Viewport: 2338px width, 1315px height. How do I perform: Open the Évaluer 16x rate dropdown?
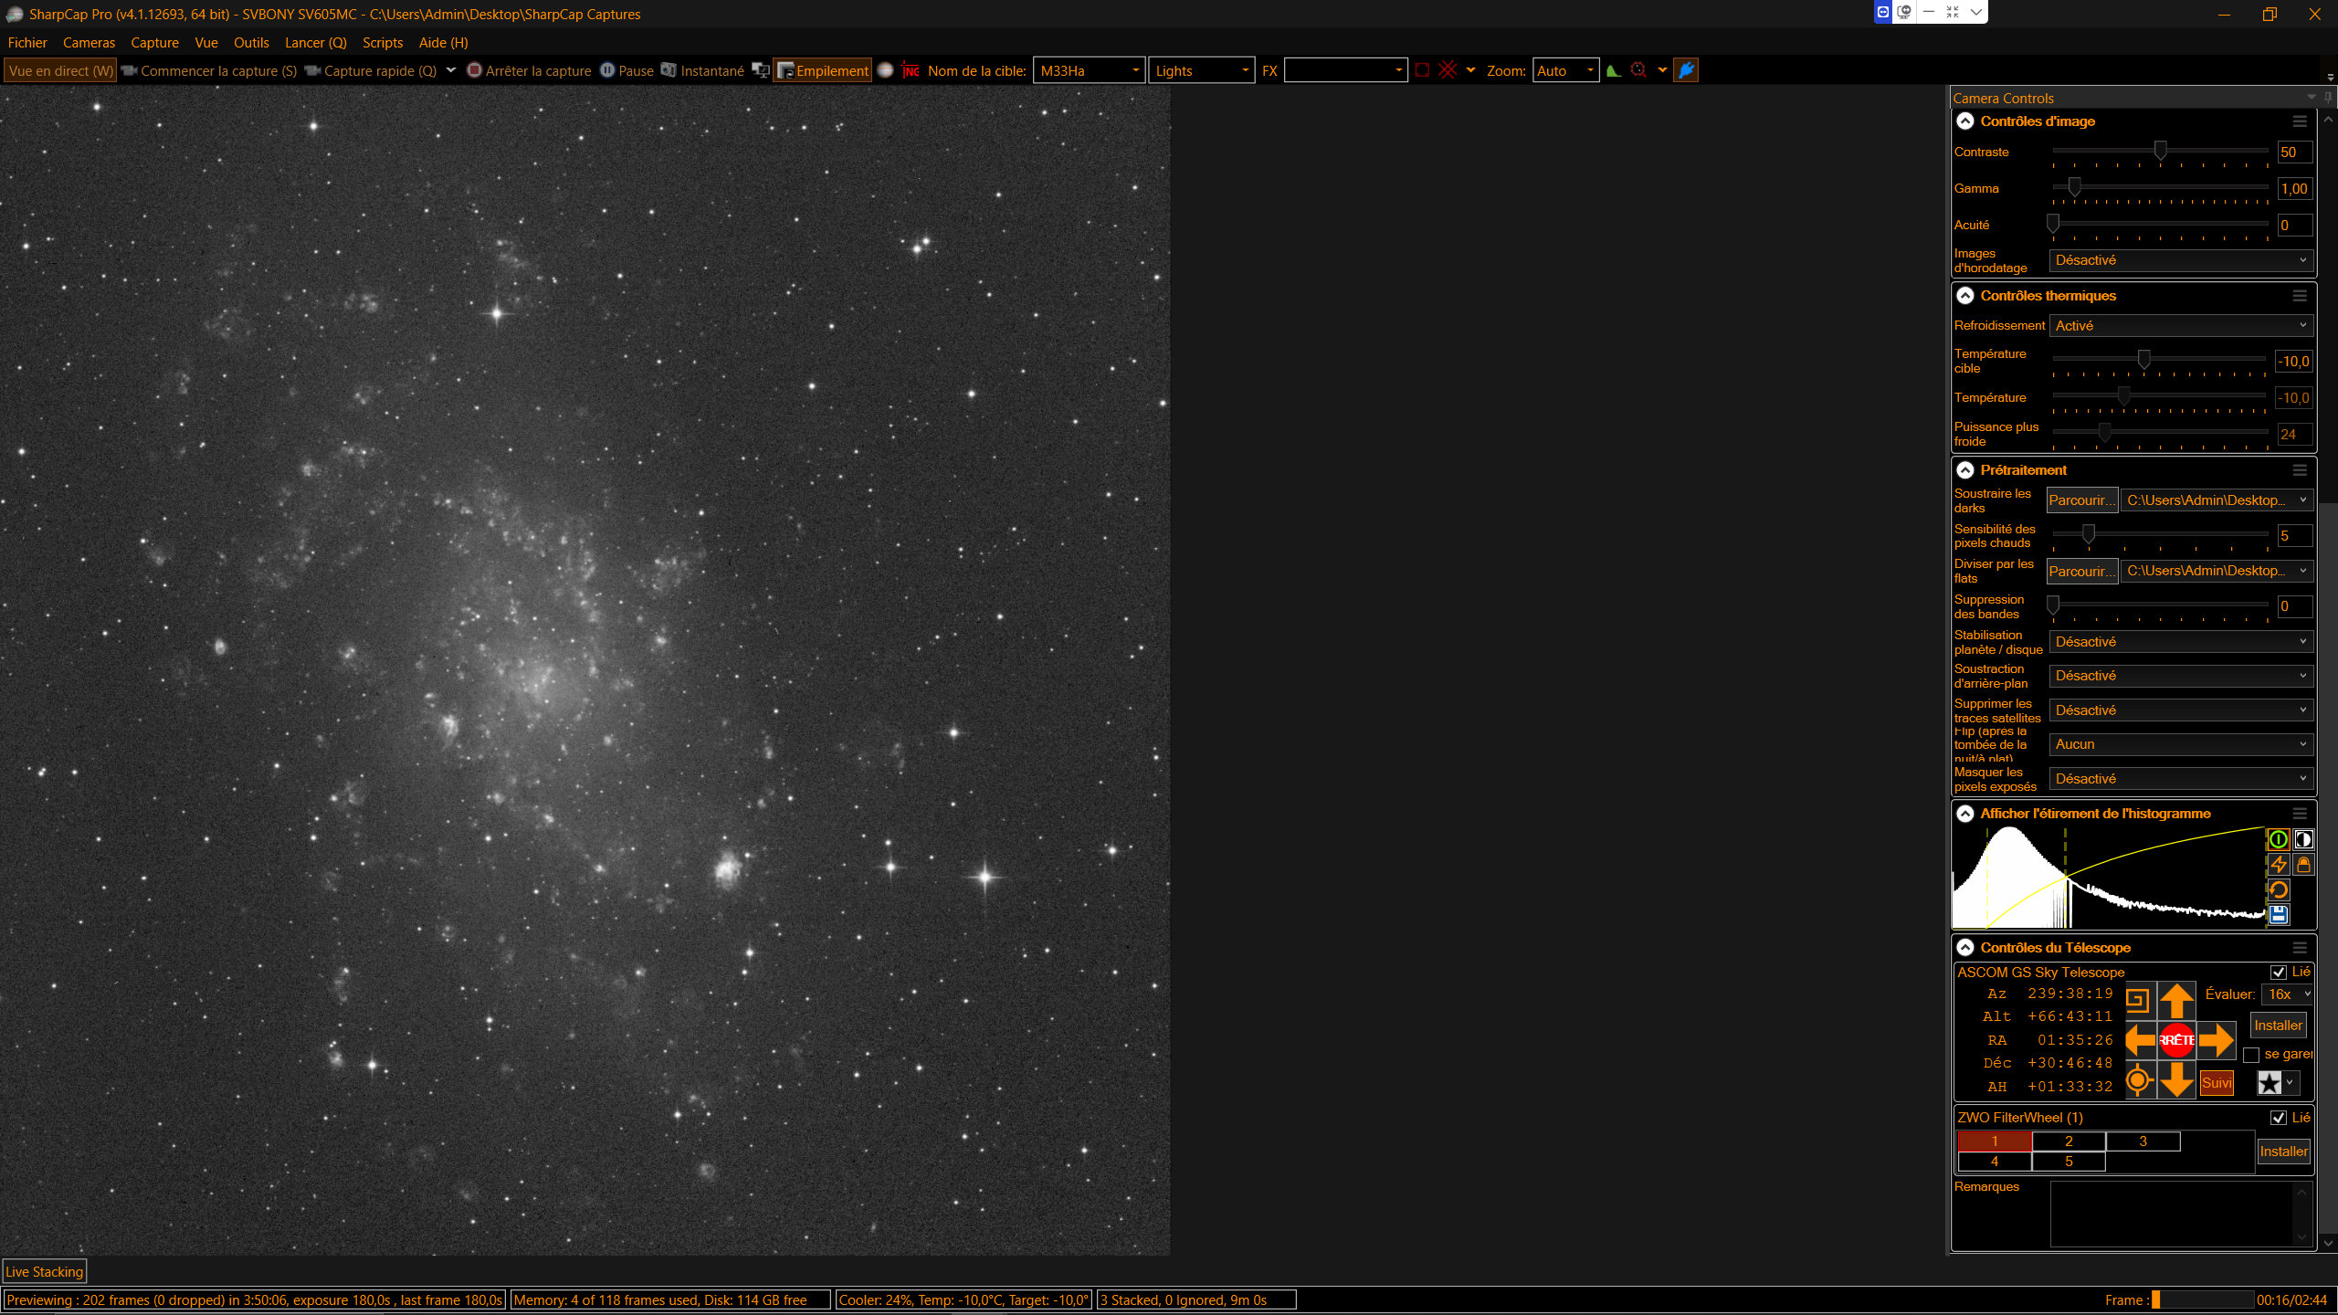click(x=2289, y=994)
